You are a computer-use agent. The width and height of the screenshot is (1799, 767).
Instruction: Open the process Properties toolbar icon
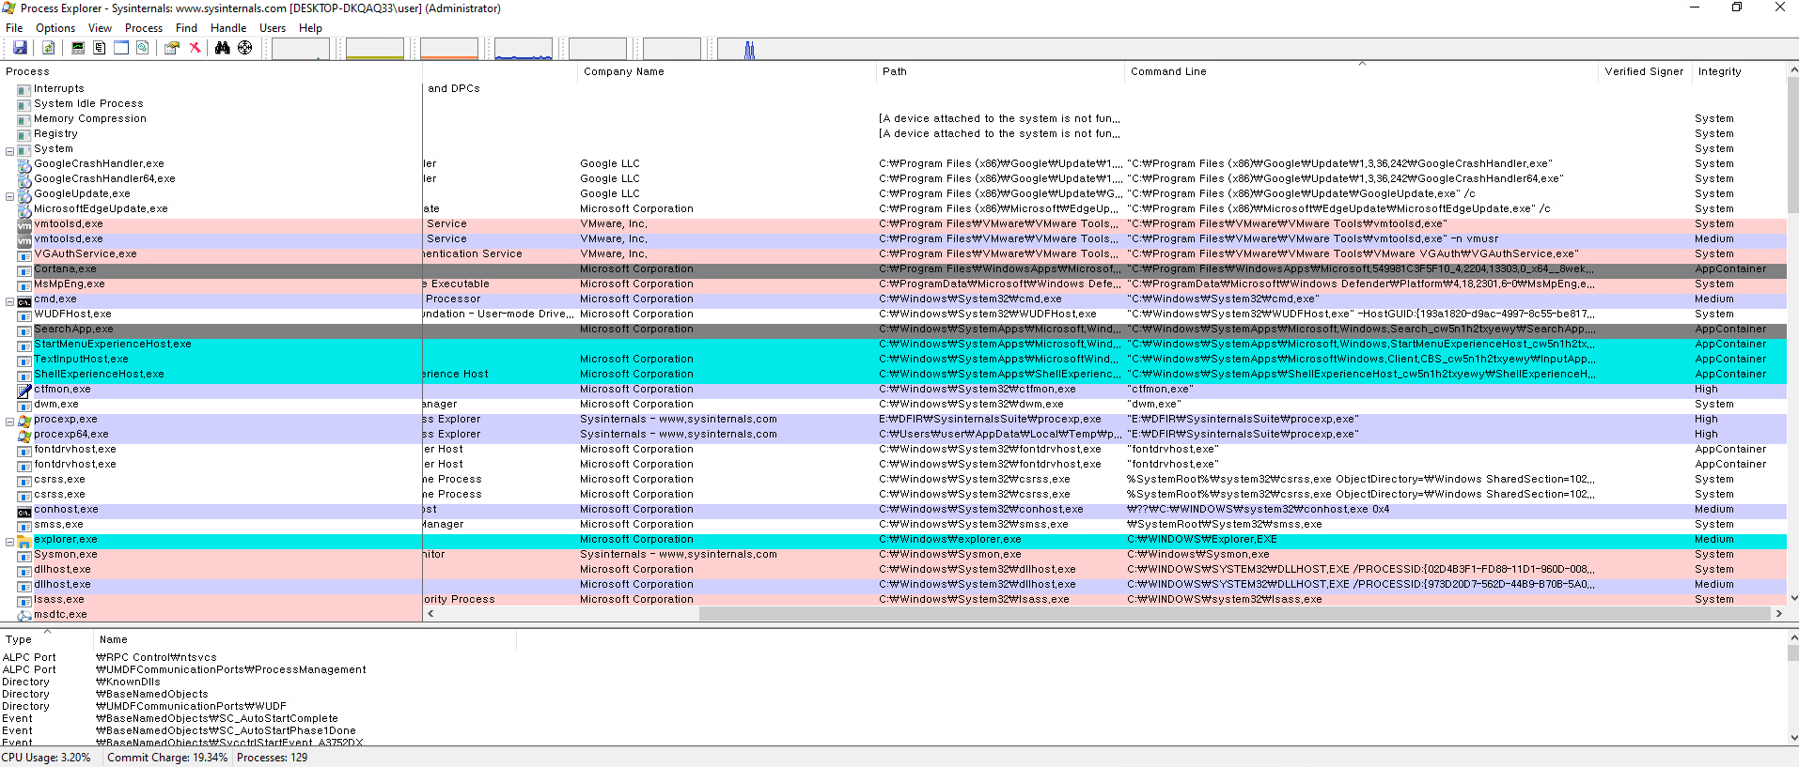172,48
